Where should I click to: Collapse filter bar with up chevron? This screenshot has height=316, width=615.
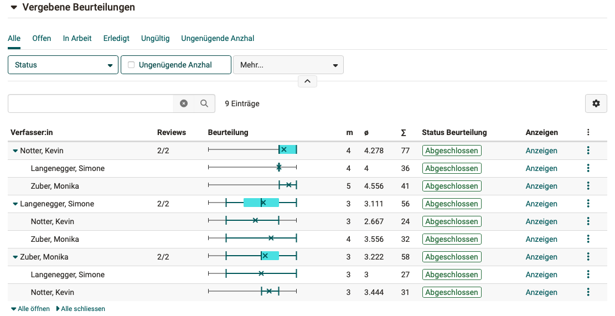(x=307, y=81)
